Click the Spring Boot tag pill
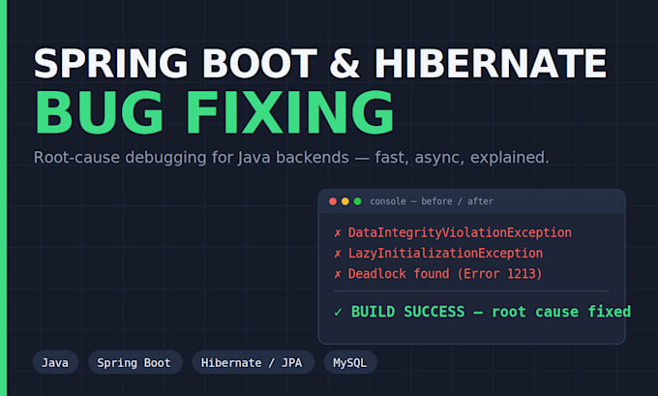Image resolution: width=658 pixels, height=396 pixels. [135, 362]
